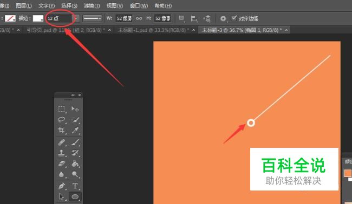Screen dimensions: 352x204
Task: Select the Quick Selection tool
Action: 75,120
